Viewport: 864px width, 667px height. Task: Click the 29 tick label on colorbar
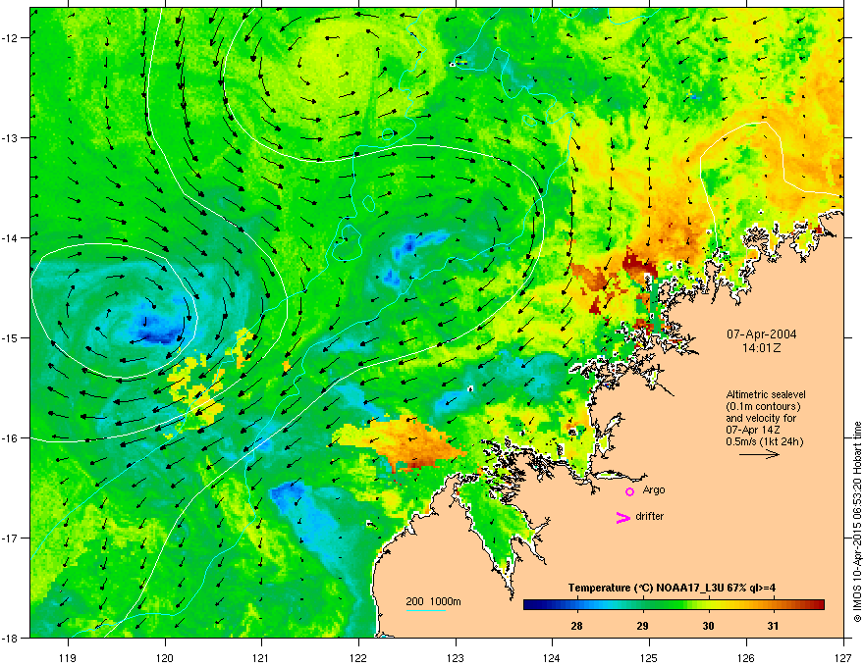642,626
